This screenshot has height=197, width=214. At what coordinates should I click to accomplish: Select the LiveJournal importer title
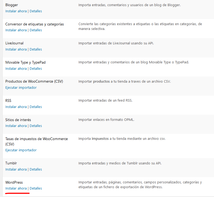14,43
